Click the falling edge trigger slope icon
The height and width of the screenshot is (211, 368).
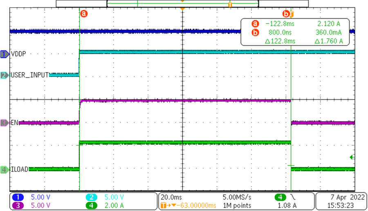coord(293,197)
